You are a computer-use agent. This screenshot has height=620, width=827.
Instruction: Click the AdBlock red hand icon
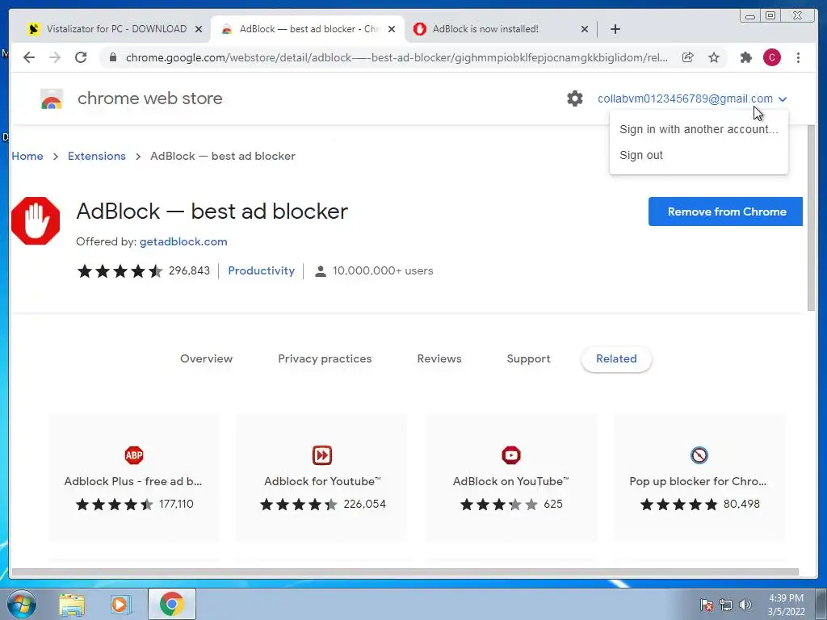[36, 221]
